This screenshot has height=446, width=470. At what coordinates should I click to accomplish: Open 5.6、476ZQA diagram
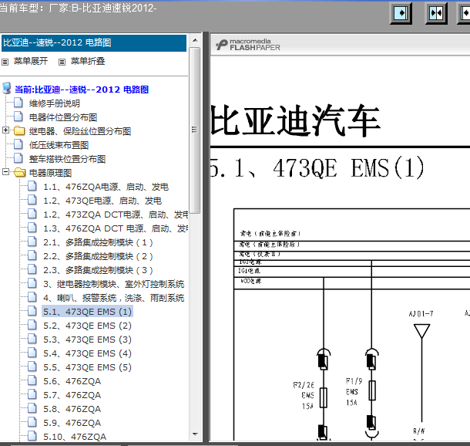[72, 381]
